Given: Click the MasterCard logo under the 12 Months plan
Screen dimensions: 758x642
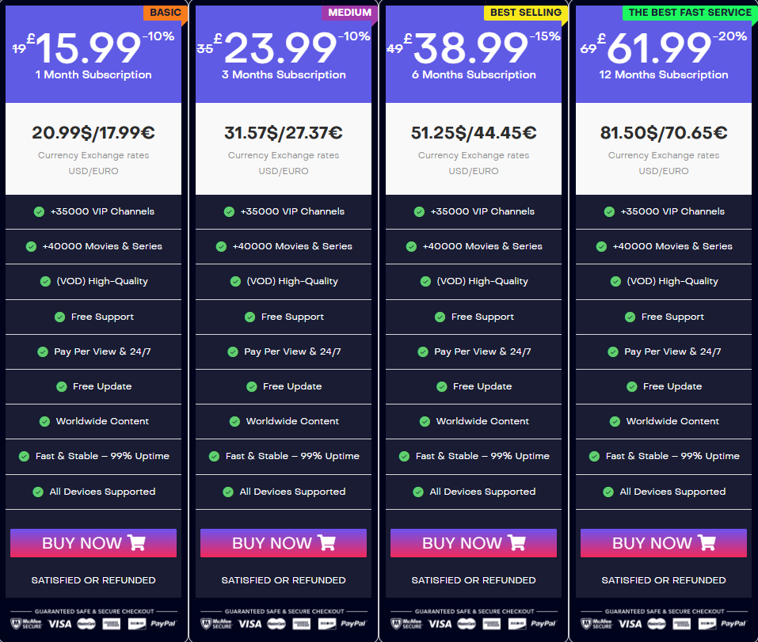Looking at the screenshot, I should [x=655, y=624].
